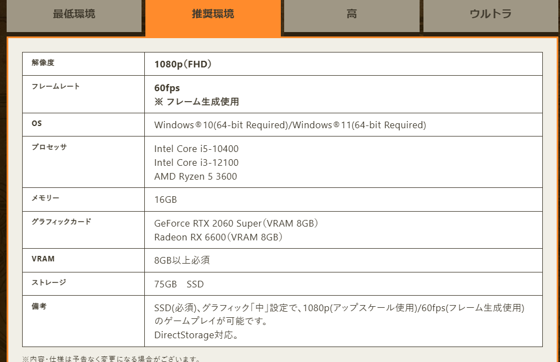Viewport: 560px width, 362px height.
Task: Select the VRAM 8GB以上必須 value
Action: click(177, 260)
